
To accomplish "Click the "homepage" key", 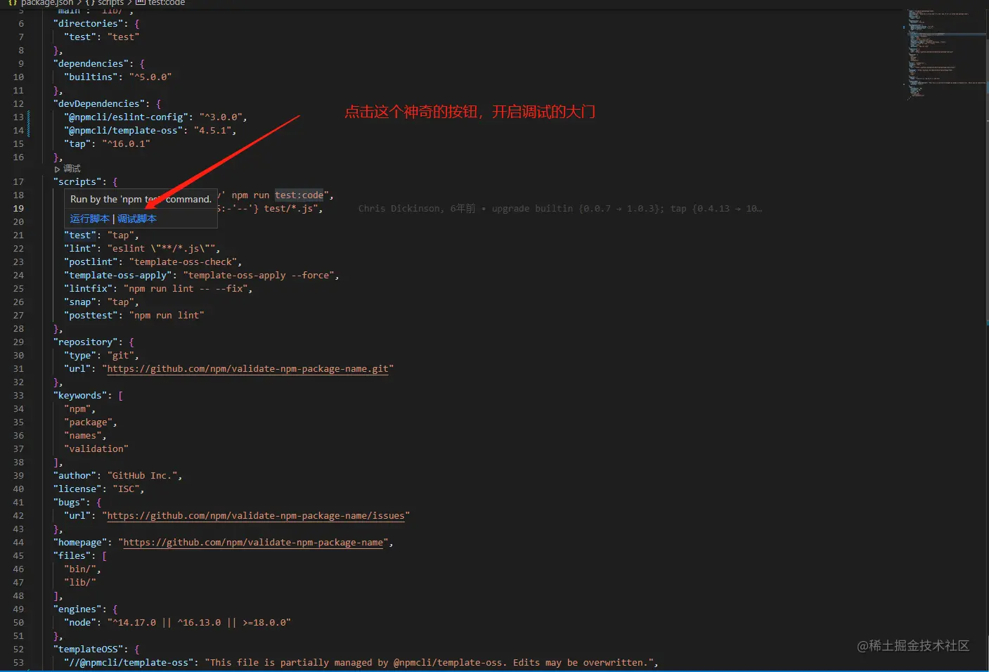I will coord(80,543).
